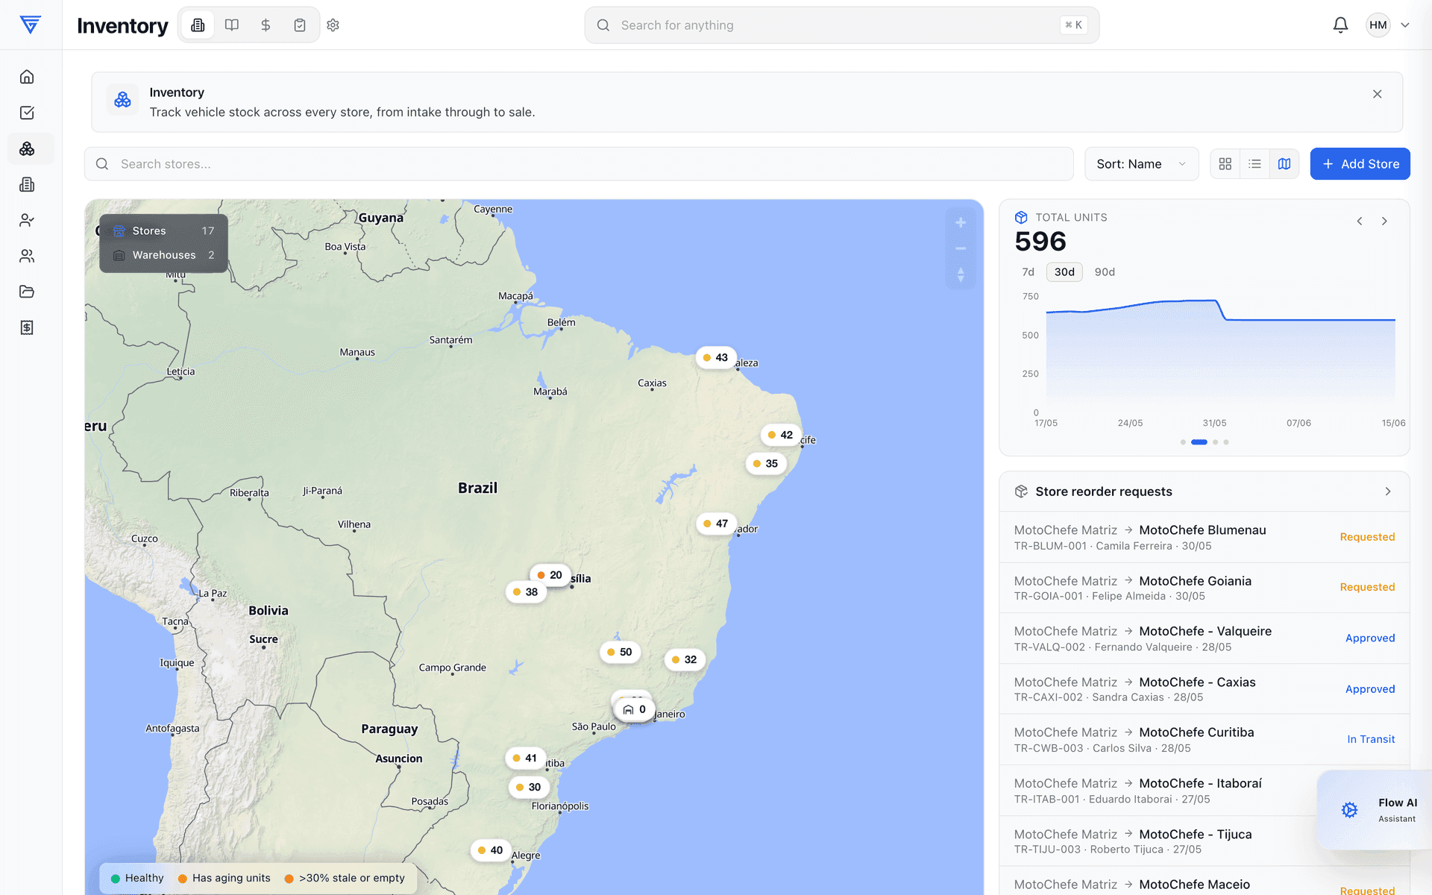Click the Search stores input field
This screenshot has height=895, width=1432.
pyautogui.click(x=579, y=164)
